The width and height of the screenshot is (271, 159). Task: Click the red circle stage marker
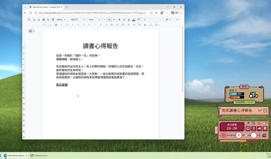[x=224, y=135]
